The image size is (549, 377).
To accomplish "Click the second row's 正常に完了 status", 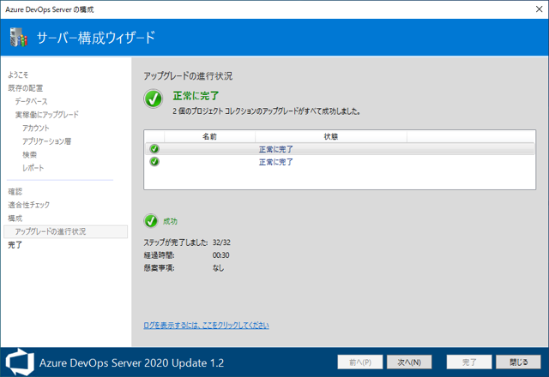I will click(x=276, y=162).
